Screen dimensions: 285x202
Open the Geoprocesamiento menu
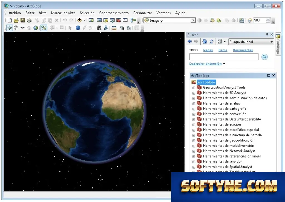[x=114, y=13]
